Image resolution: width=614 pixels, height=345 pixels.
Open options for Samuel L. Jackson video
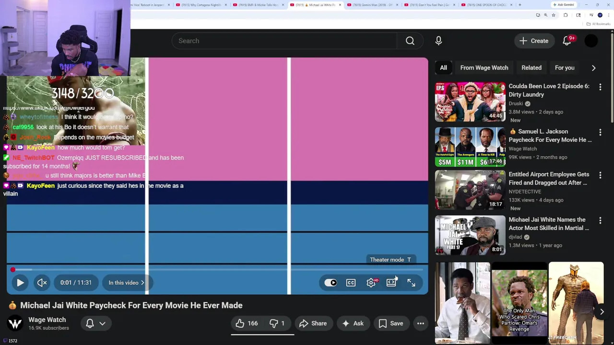(600, 132)
